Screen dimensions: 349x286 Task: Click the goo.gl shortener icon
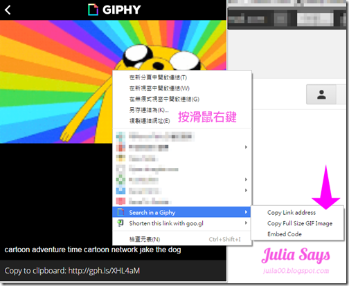[120, 223]
